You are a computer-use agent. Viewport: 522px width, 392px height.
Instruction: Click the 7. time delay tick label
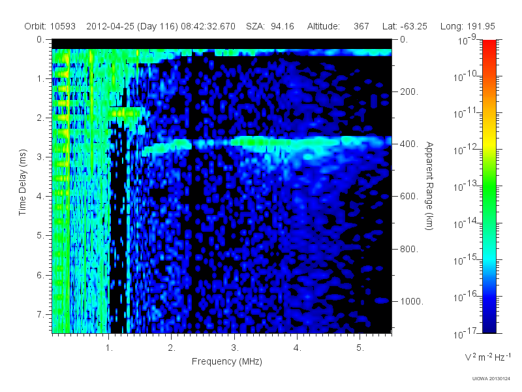(40, 314)
